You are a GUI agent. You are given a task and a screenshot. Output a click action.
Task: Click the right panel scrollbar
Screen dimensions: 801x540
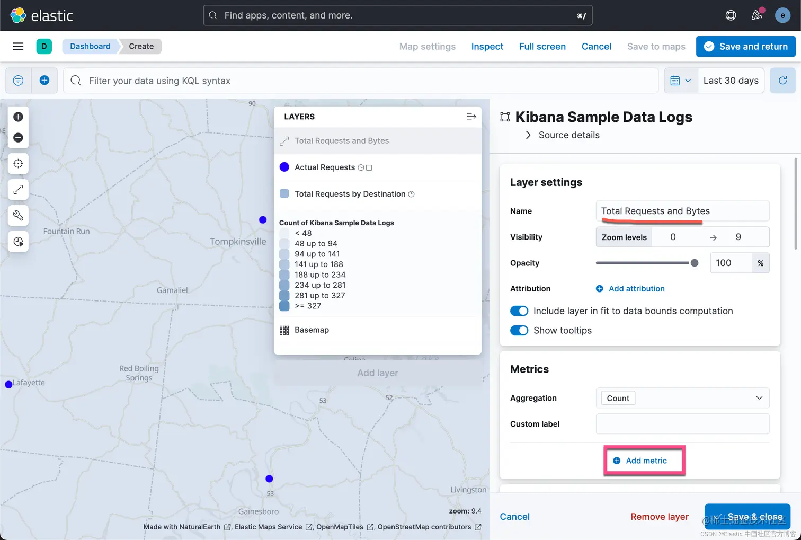coord(796,203)
